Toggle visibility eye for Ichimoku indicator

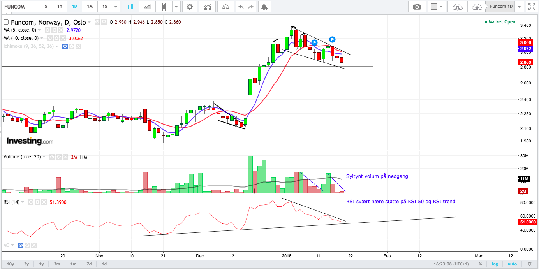65,46
